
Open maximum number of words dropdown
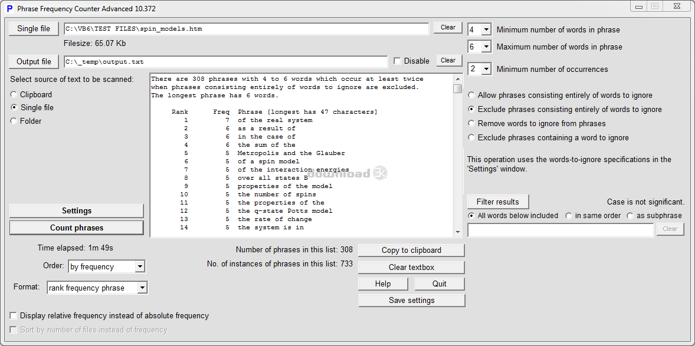click(487, 47)
